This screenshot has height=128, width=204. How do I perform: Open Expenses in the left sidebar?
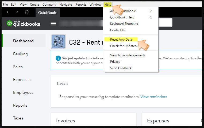click(22, 80)
